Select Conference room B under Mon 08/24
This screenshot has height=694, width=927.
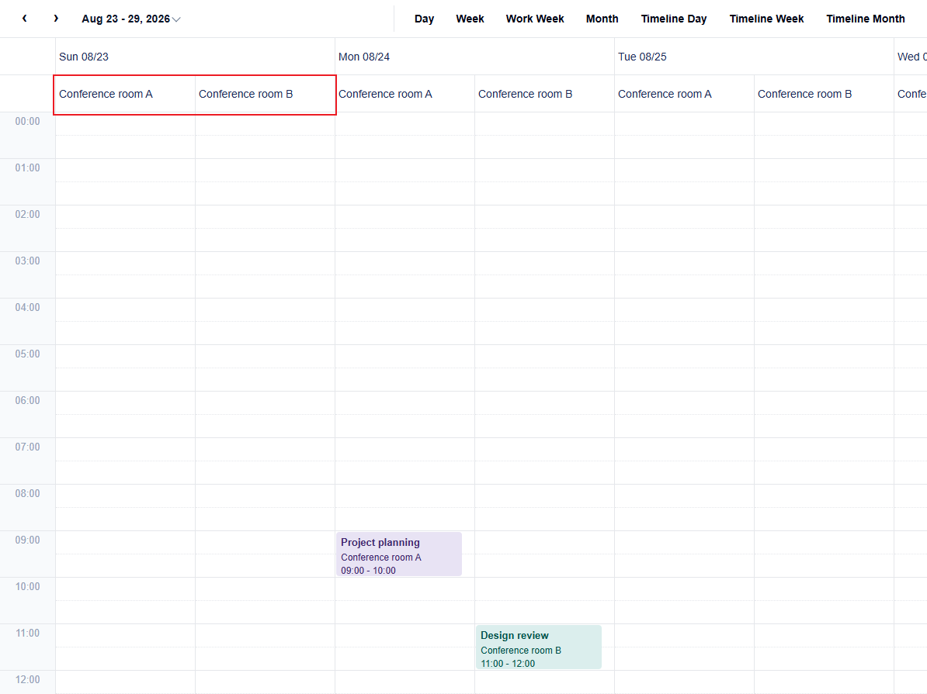pos(544,94)
